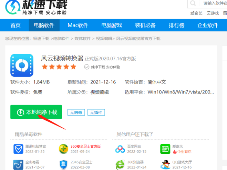
Task: Go to the 首页 navigation tab
Action: tap(15, 25)
